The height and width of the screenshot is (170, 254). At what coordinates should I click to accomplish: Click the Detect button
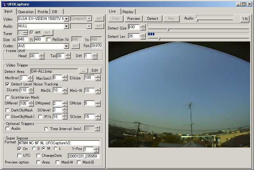point(153,19)
